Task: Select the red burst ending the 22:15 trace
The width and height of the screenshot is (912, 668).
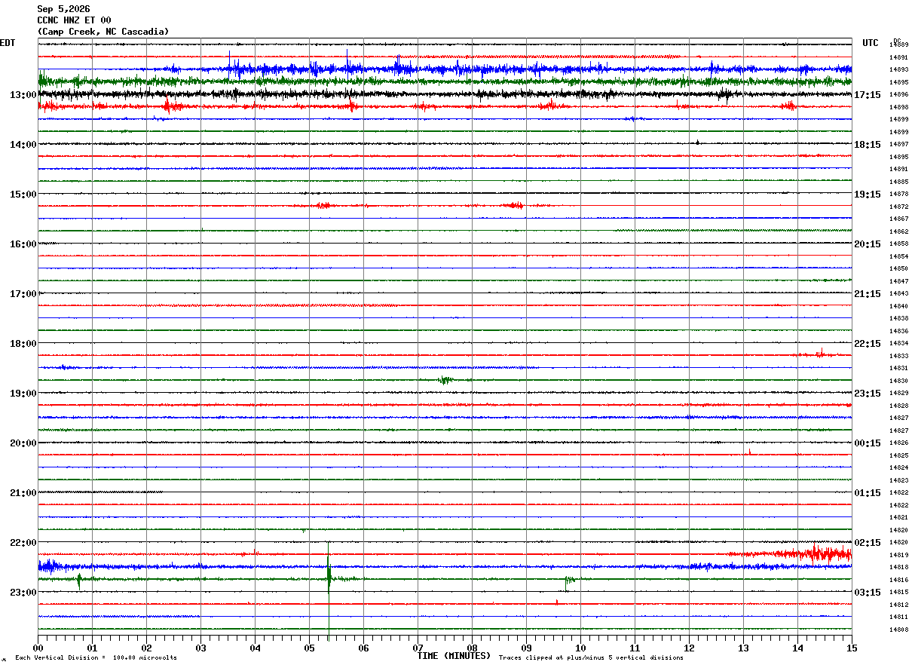Action: pos(818,554)
